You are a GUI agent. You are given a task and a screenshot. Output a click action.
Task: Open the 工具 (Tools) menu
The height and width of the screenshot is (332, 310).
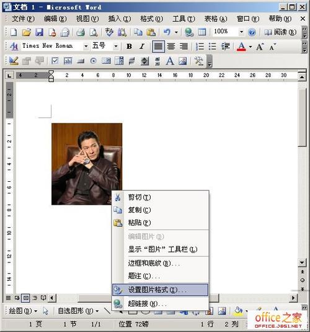tap(184, 19)
